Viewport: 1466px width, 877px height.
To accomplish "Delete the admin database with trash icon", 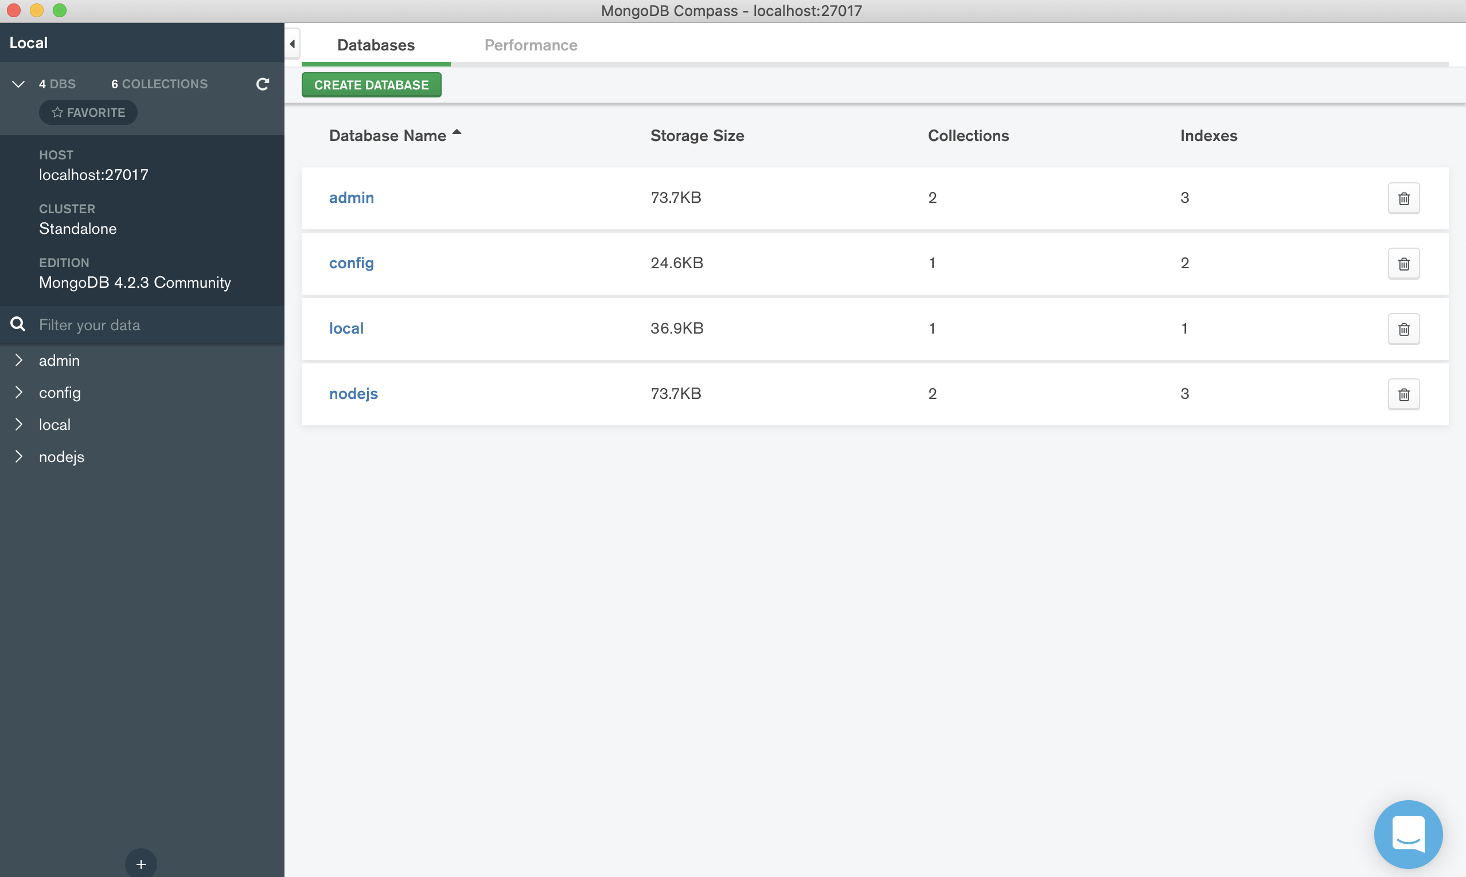I will (1403, 198).
